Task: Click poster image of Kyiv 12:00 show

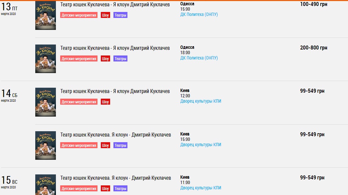Action: click(x=46, y=102)
